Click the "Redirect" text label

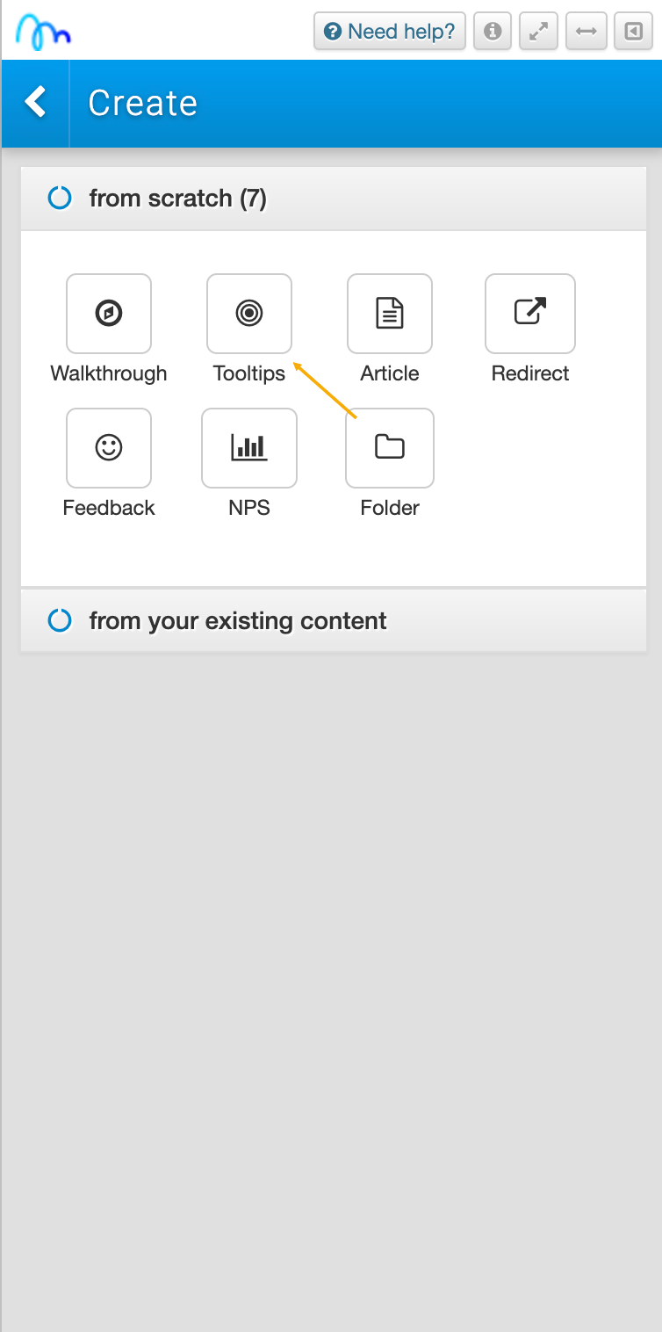[530, 373]
